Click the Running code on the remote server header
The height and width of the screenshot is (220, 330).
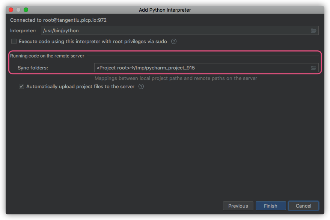click(47, 56)
